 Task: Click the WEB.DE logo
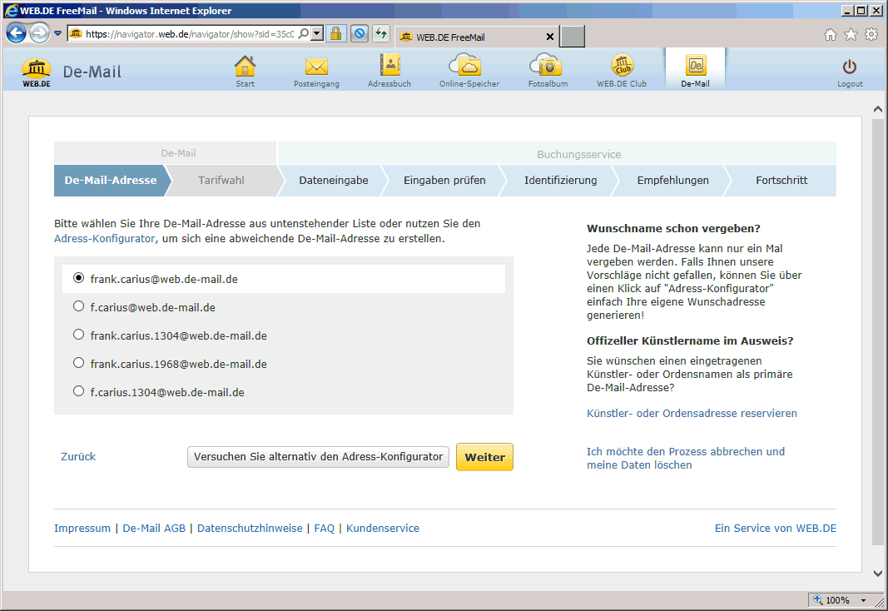click(37, 72)
